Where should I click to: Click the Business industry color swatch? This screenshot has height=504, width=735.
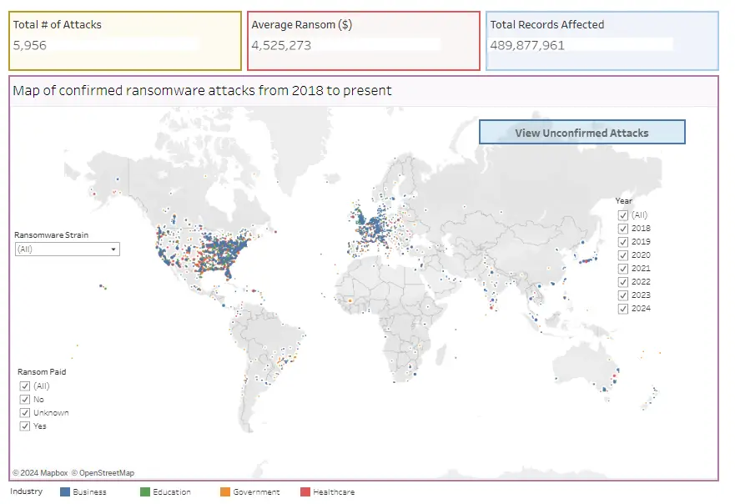click(x=66, y=491)
